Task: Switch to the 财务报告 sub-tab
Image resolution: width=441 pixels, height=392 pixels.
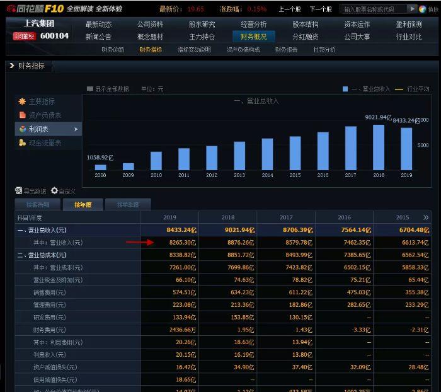Action: [286, 50]
